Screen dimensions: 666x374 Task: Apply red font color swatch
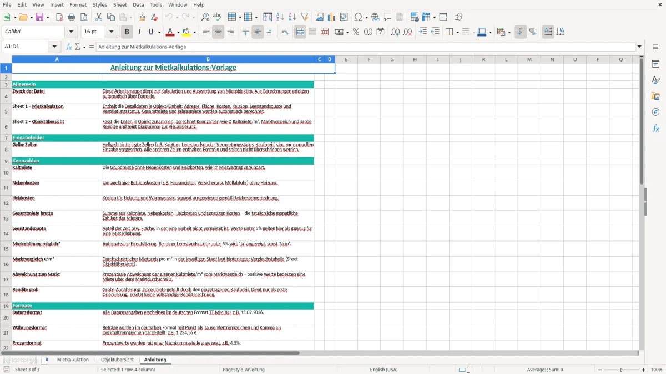pyautogui.click(x=170, y=32)
